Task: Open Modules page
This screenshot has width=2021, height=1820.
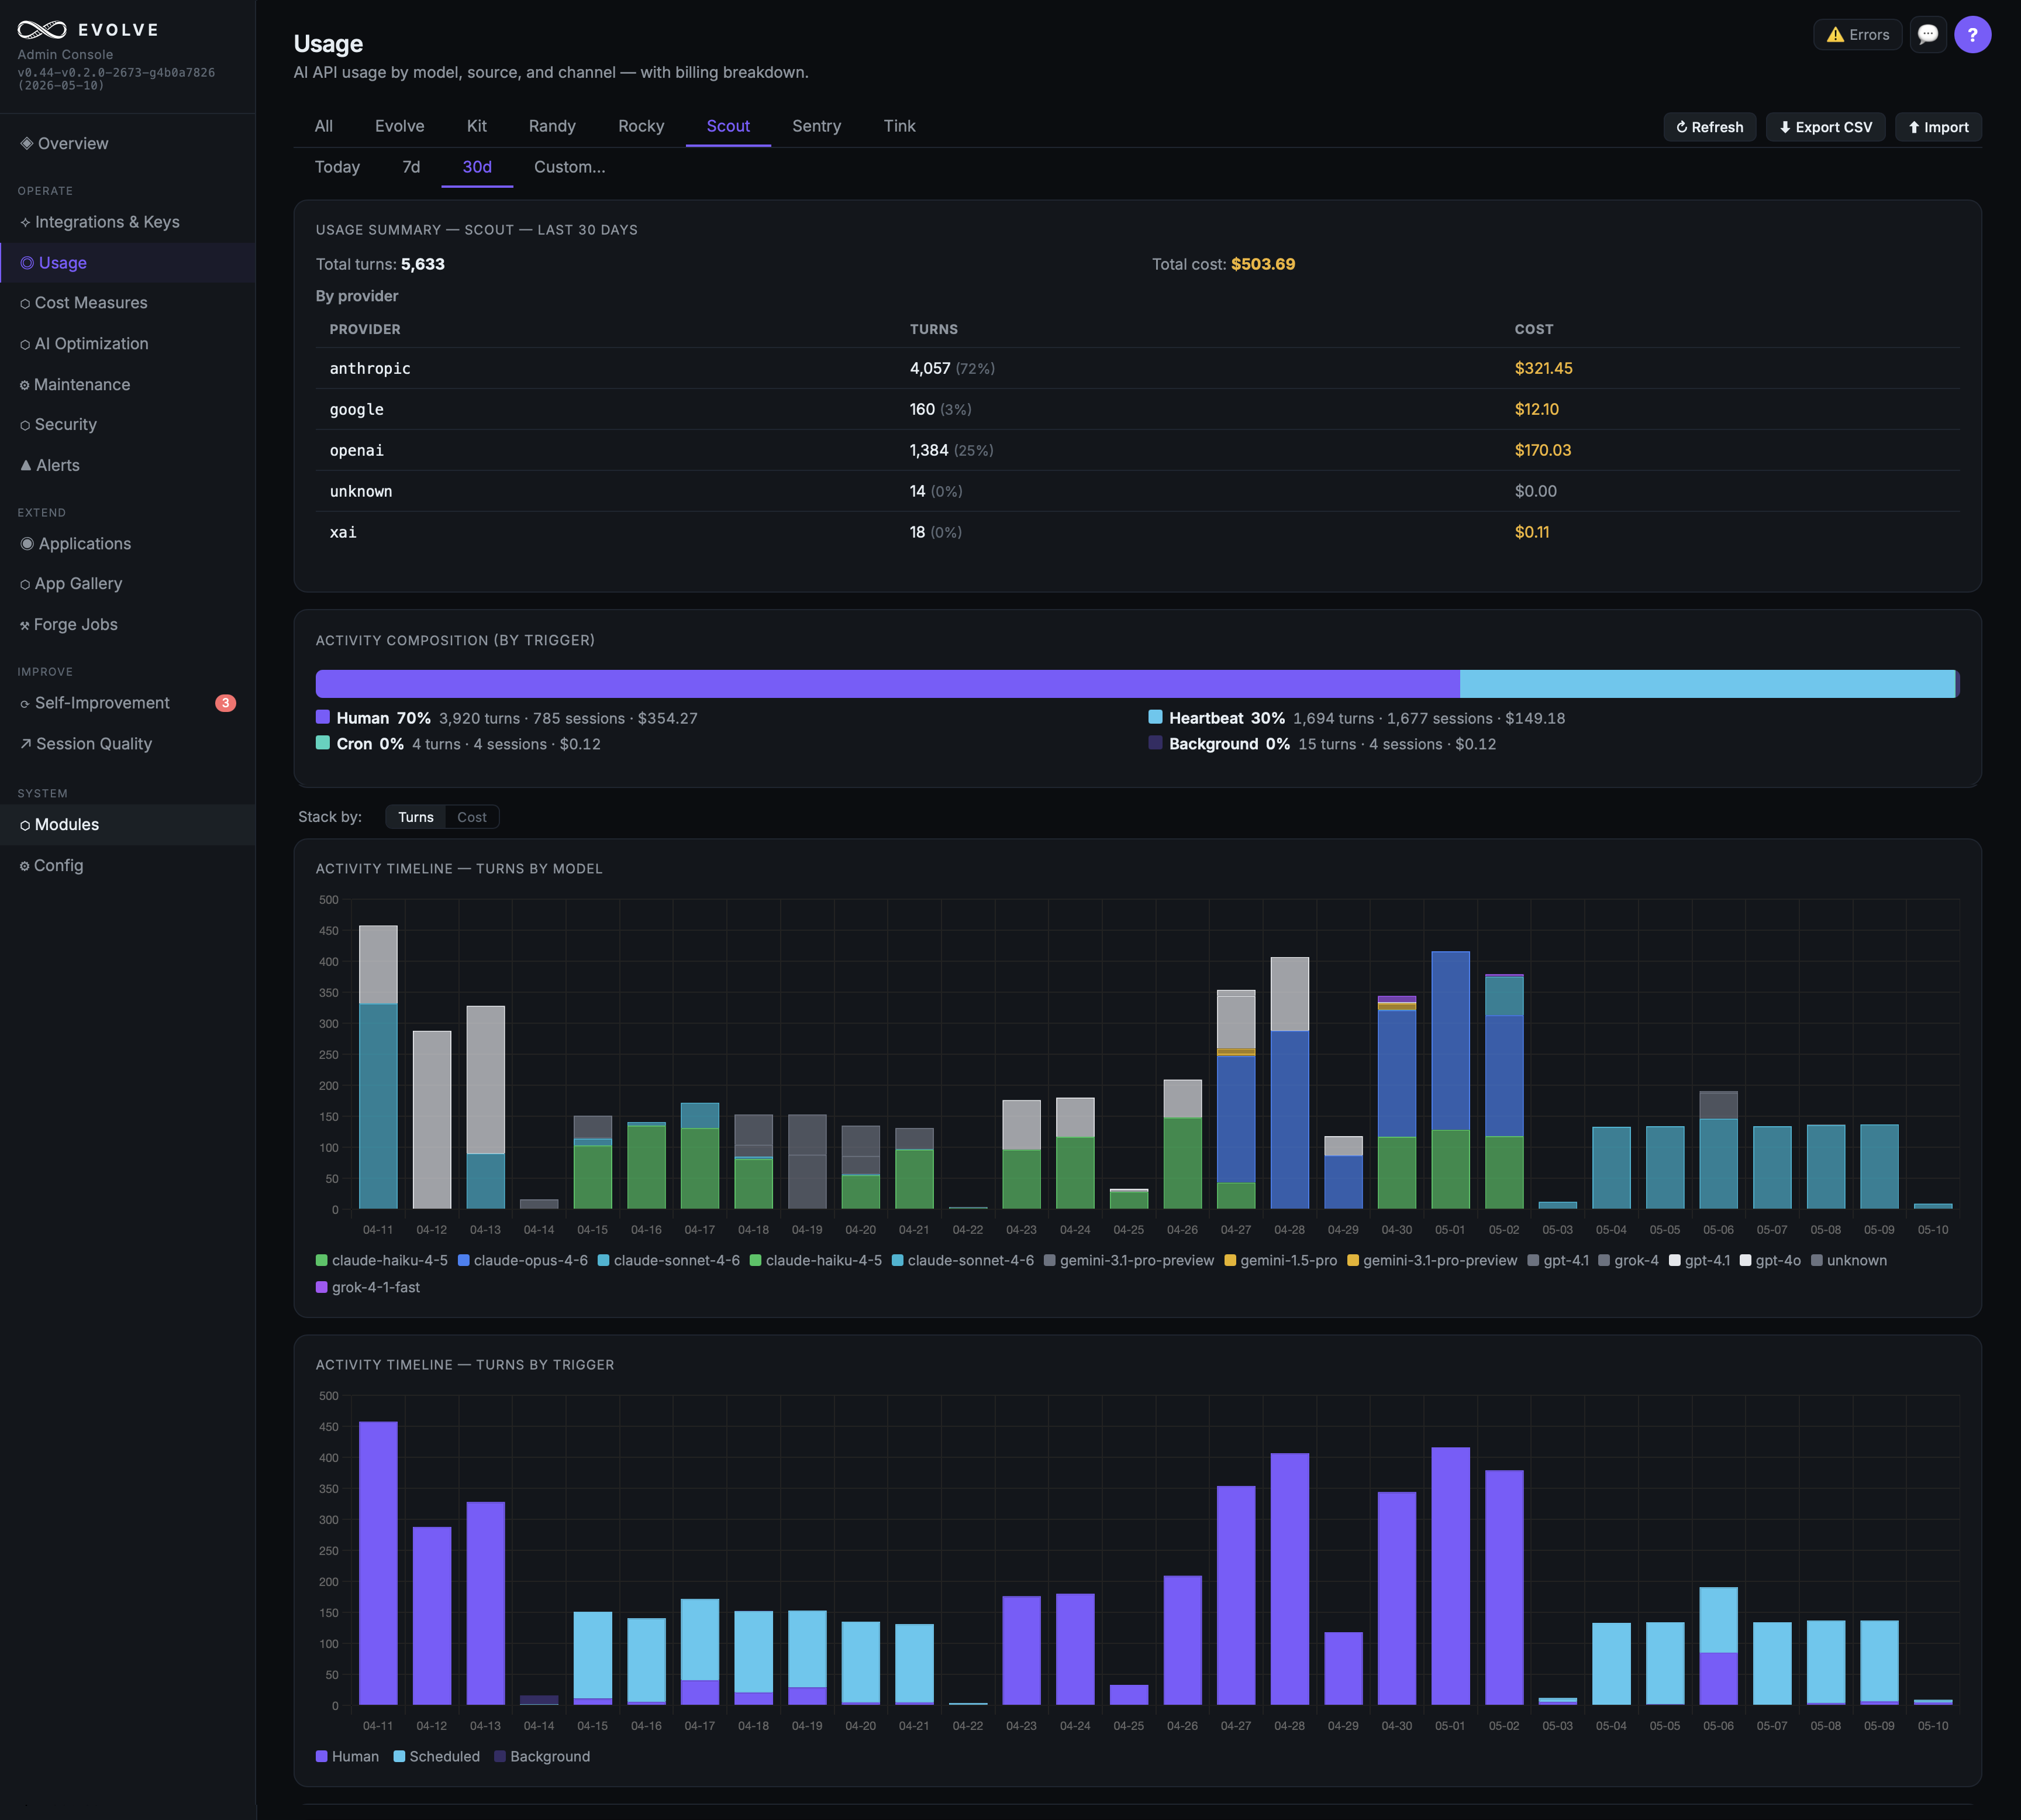Action: tap(127, 825)
